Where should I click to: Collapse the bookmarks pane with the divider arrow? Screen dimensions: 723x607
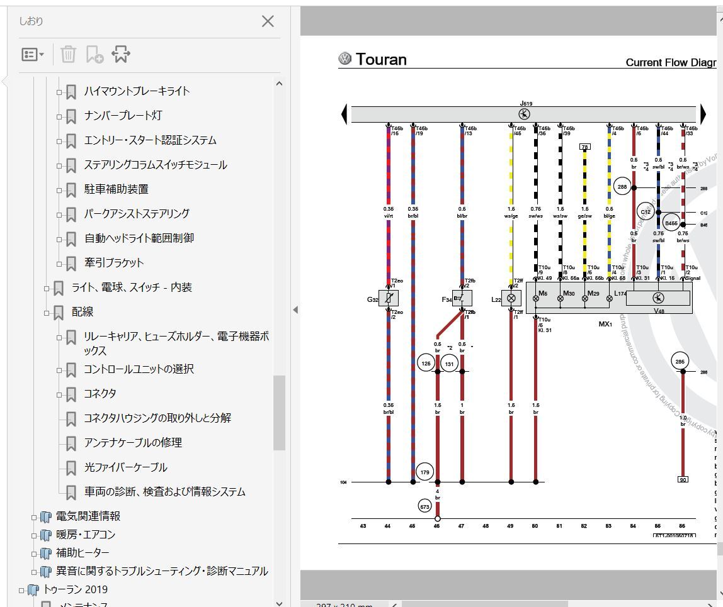pos(295,310)
